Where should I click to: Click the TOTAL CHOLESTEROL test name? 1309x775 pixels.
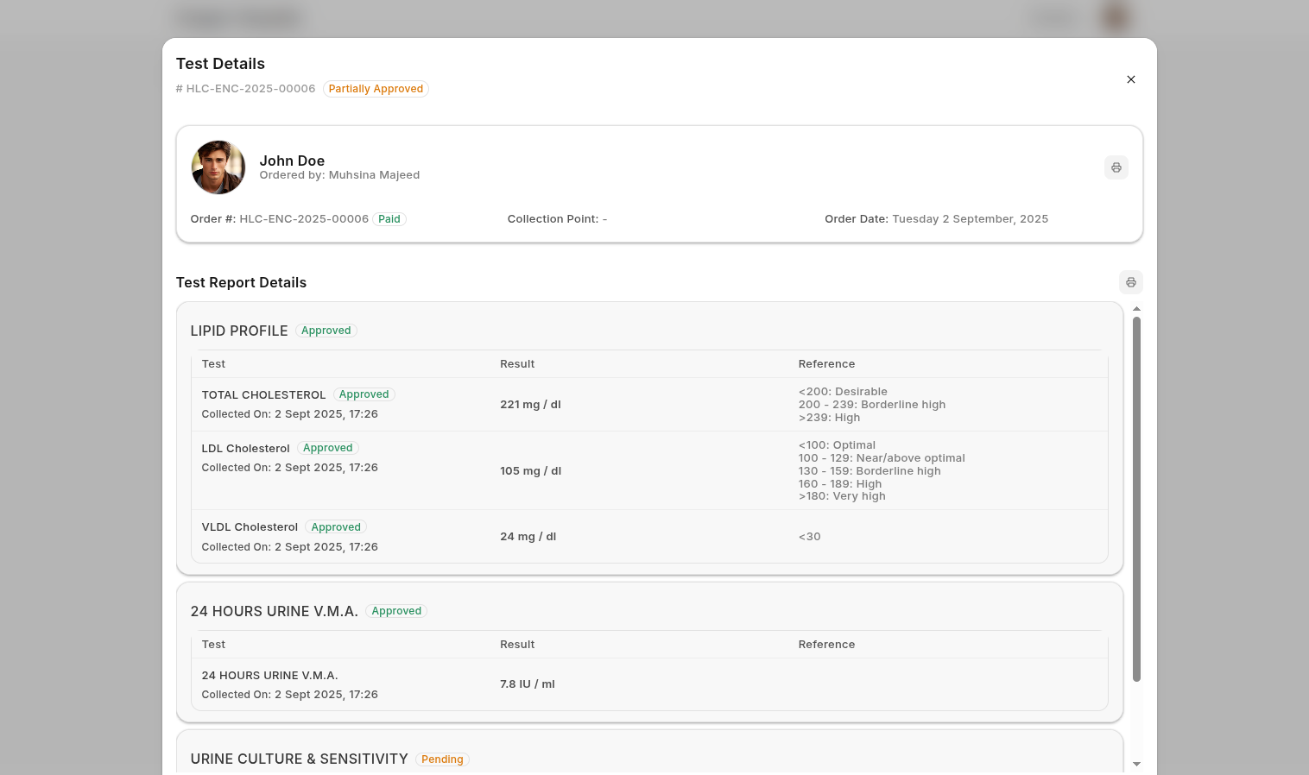(x=263, y=395)
